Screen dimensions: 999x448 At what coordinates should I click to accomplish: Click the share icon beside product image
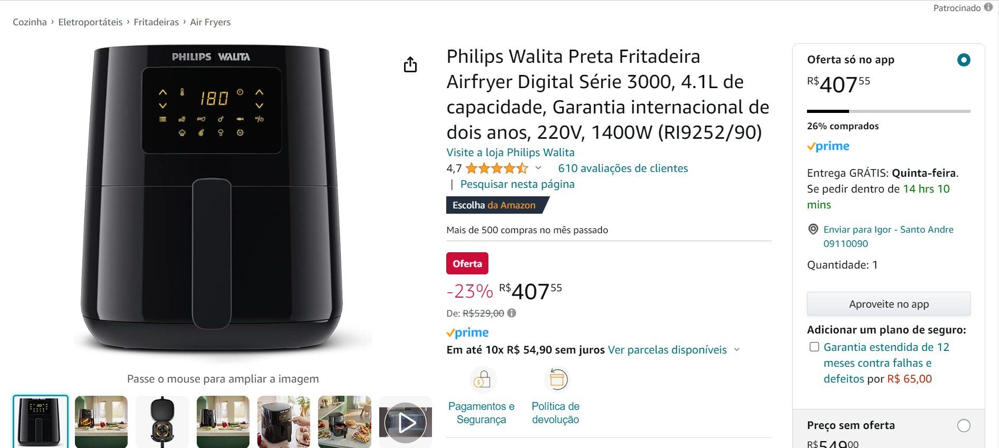(410, 64)
